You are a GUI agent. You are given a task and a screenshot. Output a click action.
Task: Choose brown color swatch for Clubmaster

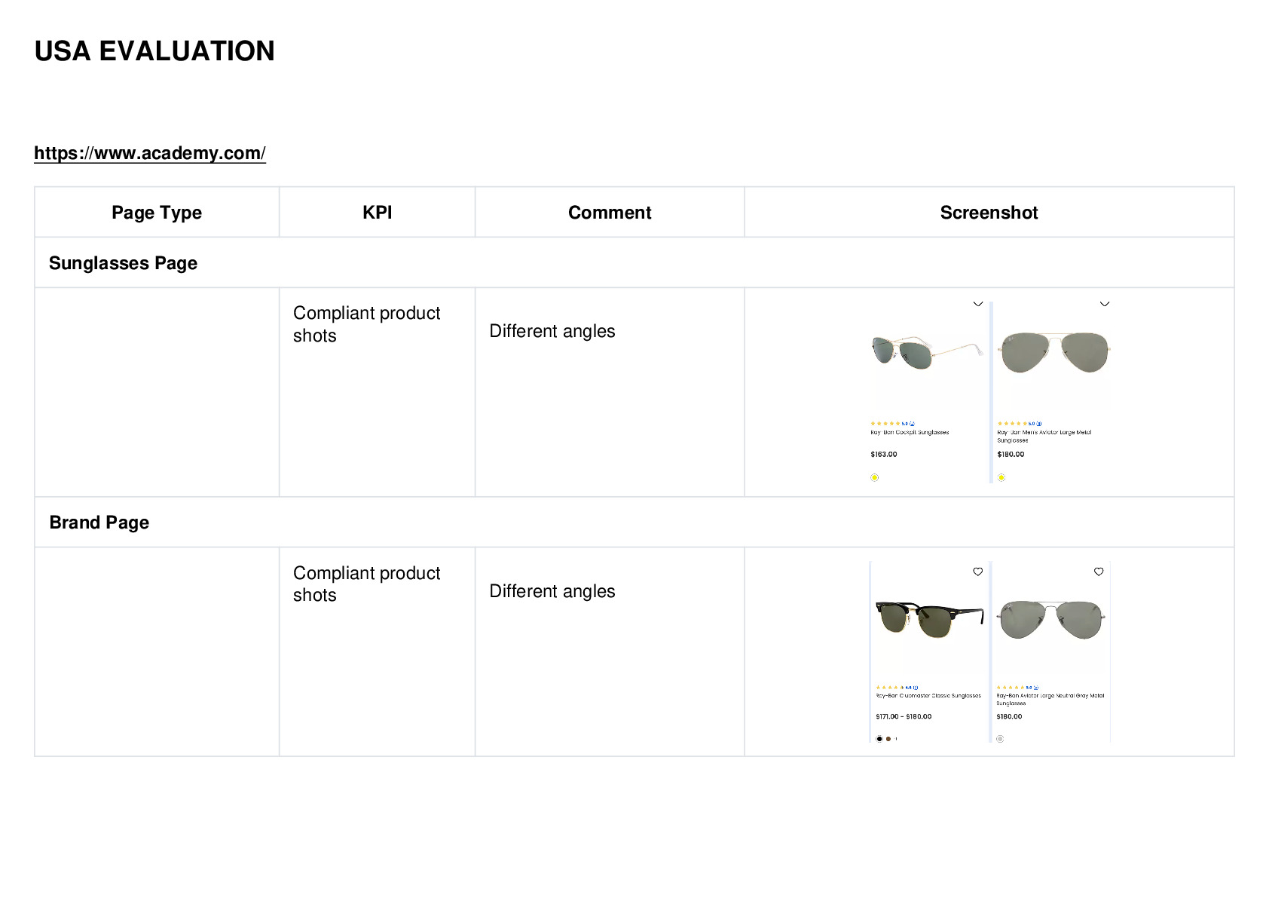coord(888,739)
